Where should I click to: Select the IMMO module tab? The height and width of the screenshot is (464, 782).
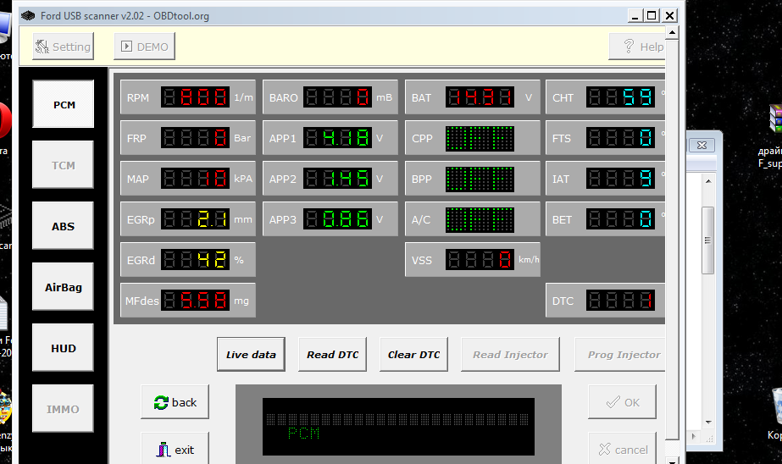64,408
